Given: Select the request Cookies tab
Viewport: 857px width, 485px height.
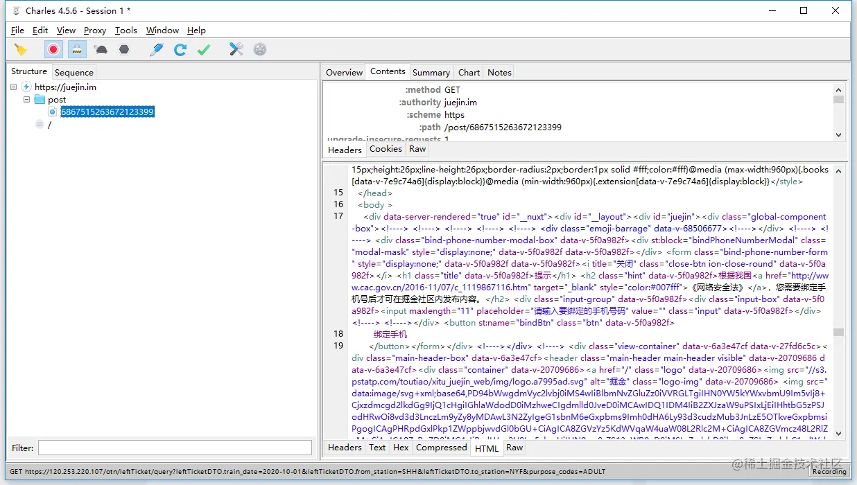Looking at the screenshot, I should click(x=386, y=149).
